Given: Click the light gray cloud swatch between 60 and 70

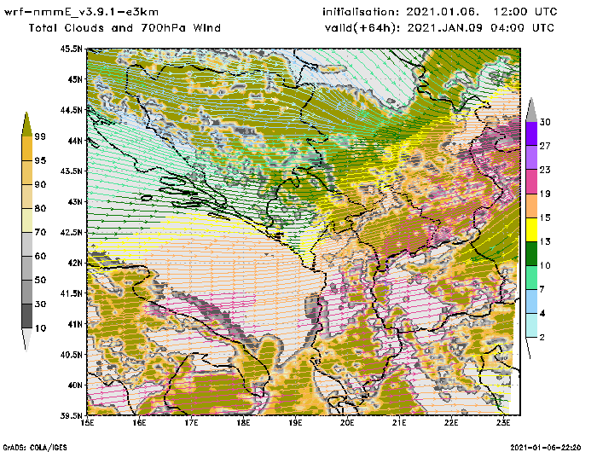Looking at the screenshot, I should [x=26, y=245].
